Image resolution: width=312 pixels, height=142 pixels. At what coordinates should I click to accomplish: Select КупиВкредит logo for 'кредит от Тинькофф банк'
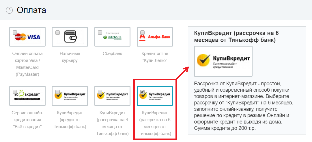(70, 96)
